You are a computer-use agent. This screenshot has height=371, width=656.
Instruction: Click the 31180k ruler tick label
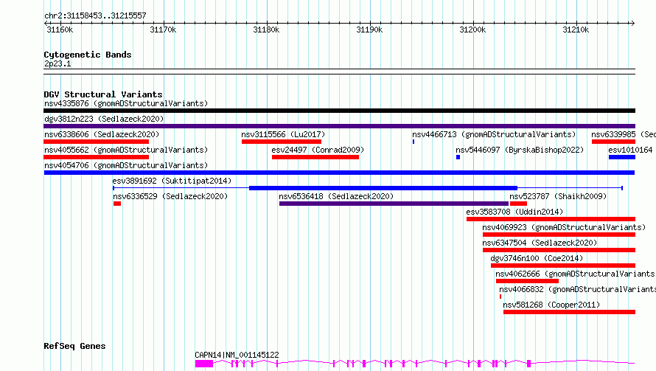pos(266,30)
